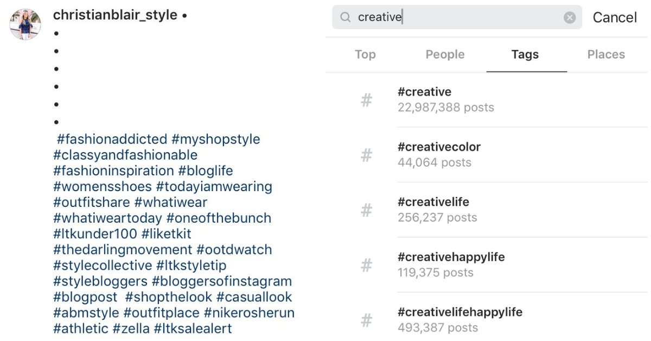Click hash icon beside #creativecolor

(367, 155)
